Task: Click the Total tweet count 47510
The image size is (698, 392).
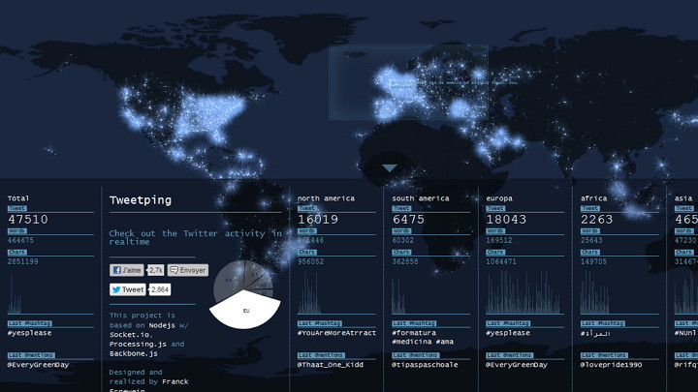Action: pos(27,219)
